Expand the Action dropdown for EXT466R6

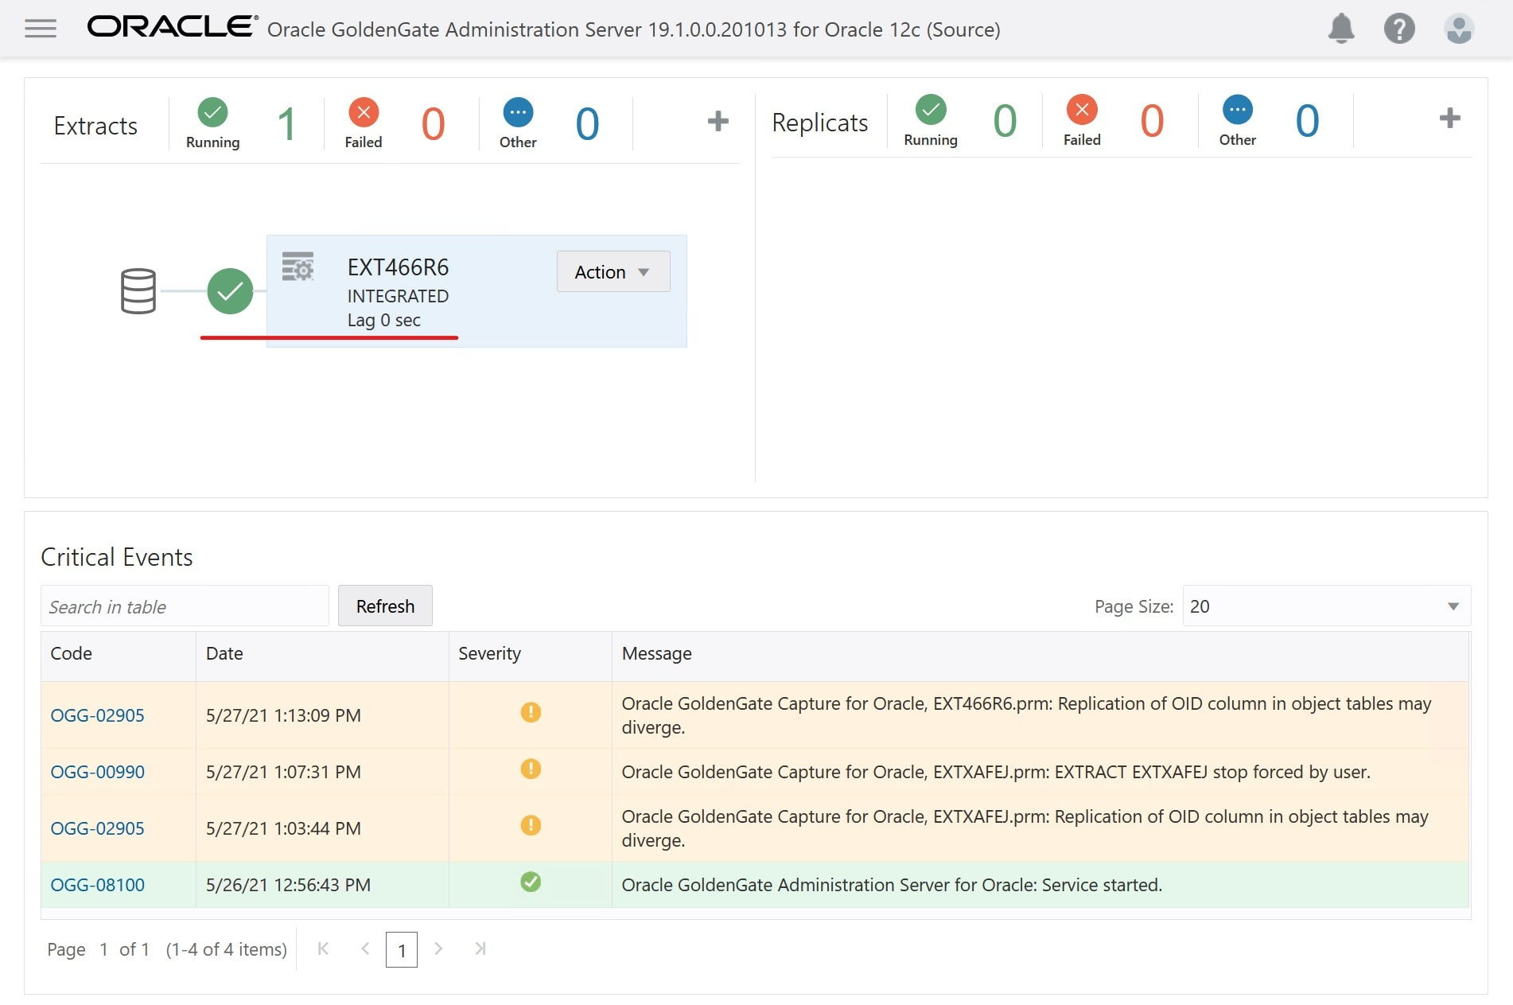coord(613,272)
